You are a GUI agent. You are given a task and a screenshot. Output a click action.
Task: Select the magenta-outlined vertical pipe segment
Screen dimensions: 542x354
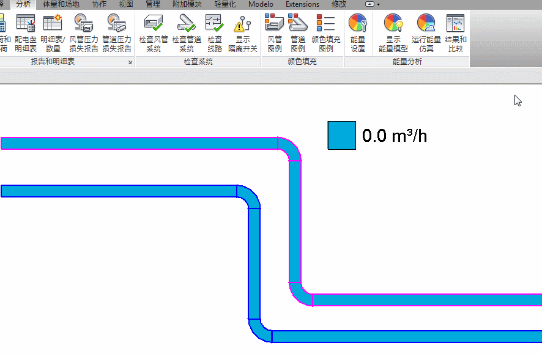click(295, 221)
